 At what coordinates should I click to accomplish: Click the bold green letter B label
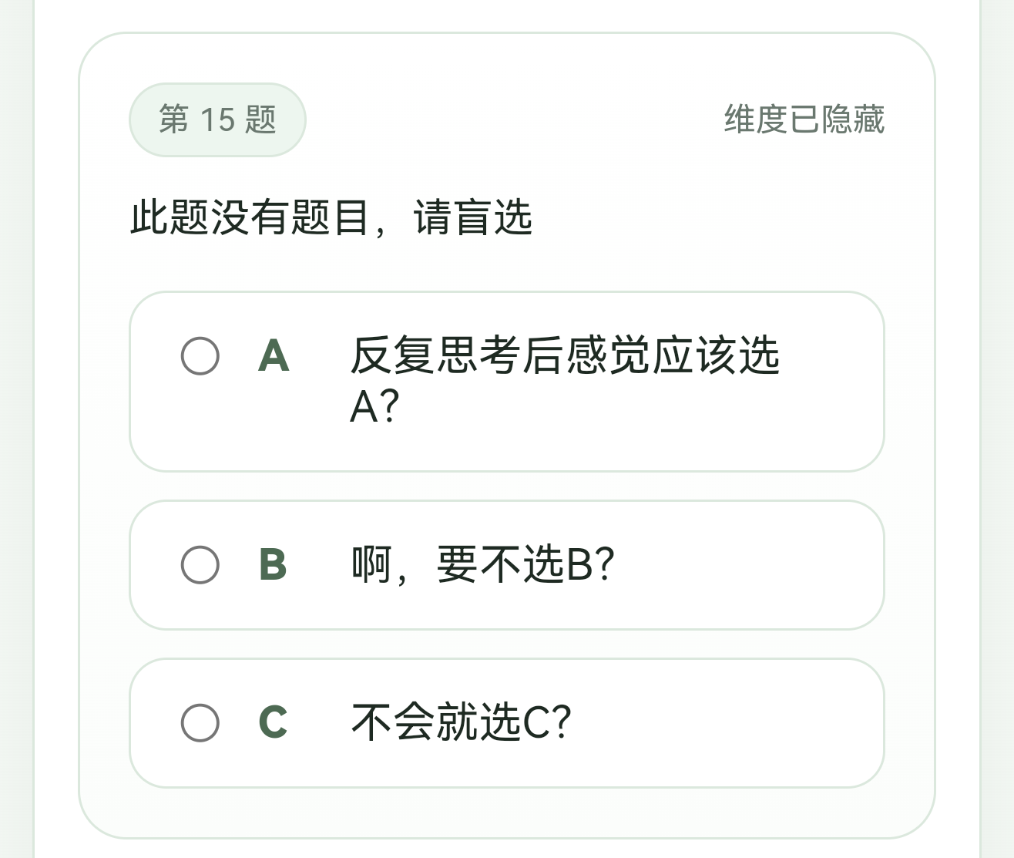(273, 565)
